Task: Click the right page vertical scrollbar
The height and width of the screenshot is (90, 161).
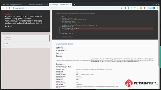Action: pos(159,38)
